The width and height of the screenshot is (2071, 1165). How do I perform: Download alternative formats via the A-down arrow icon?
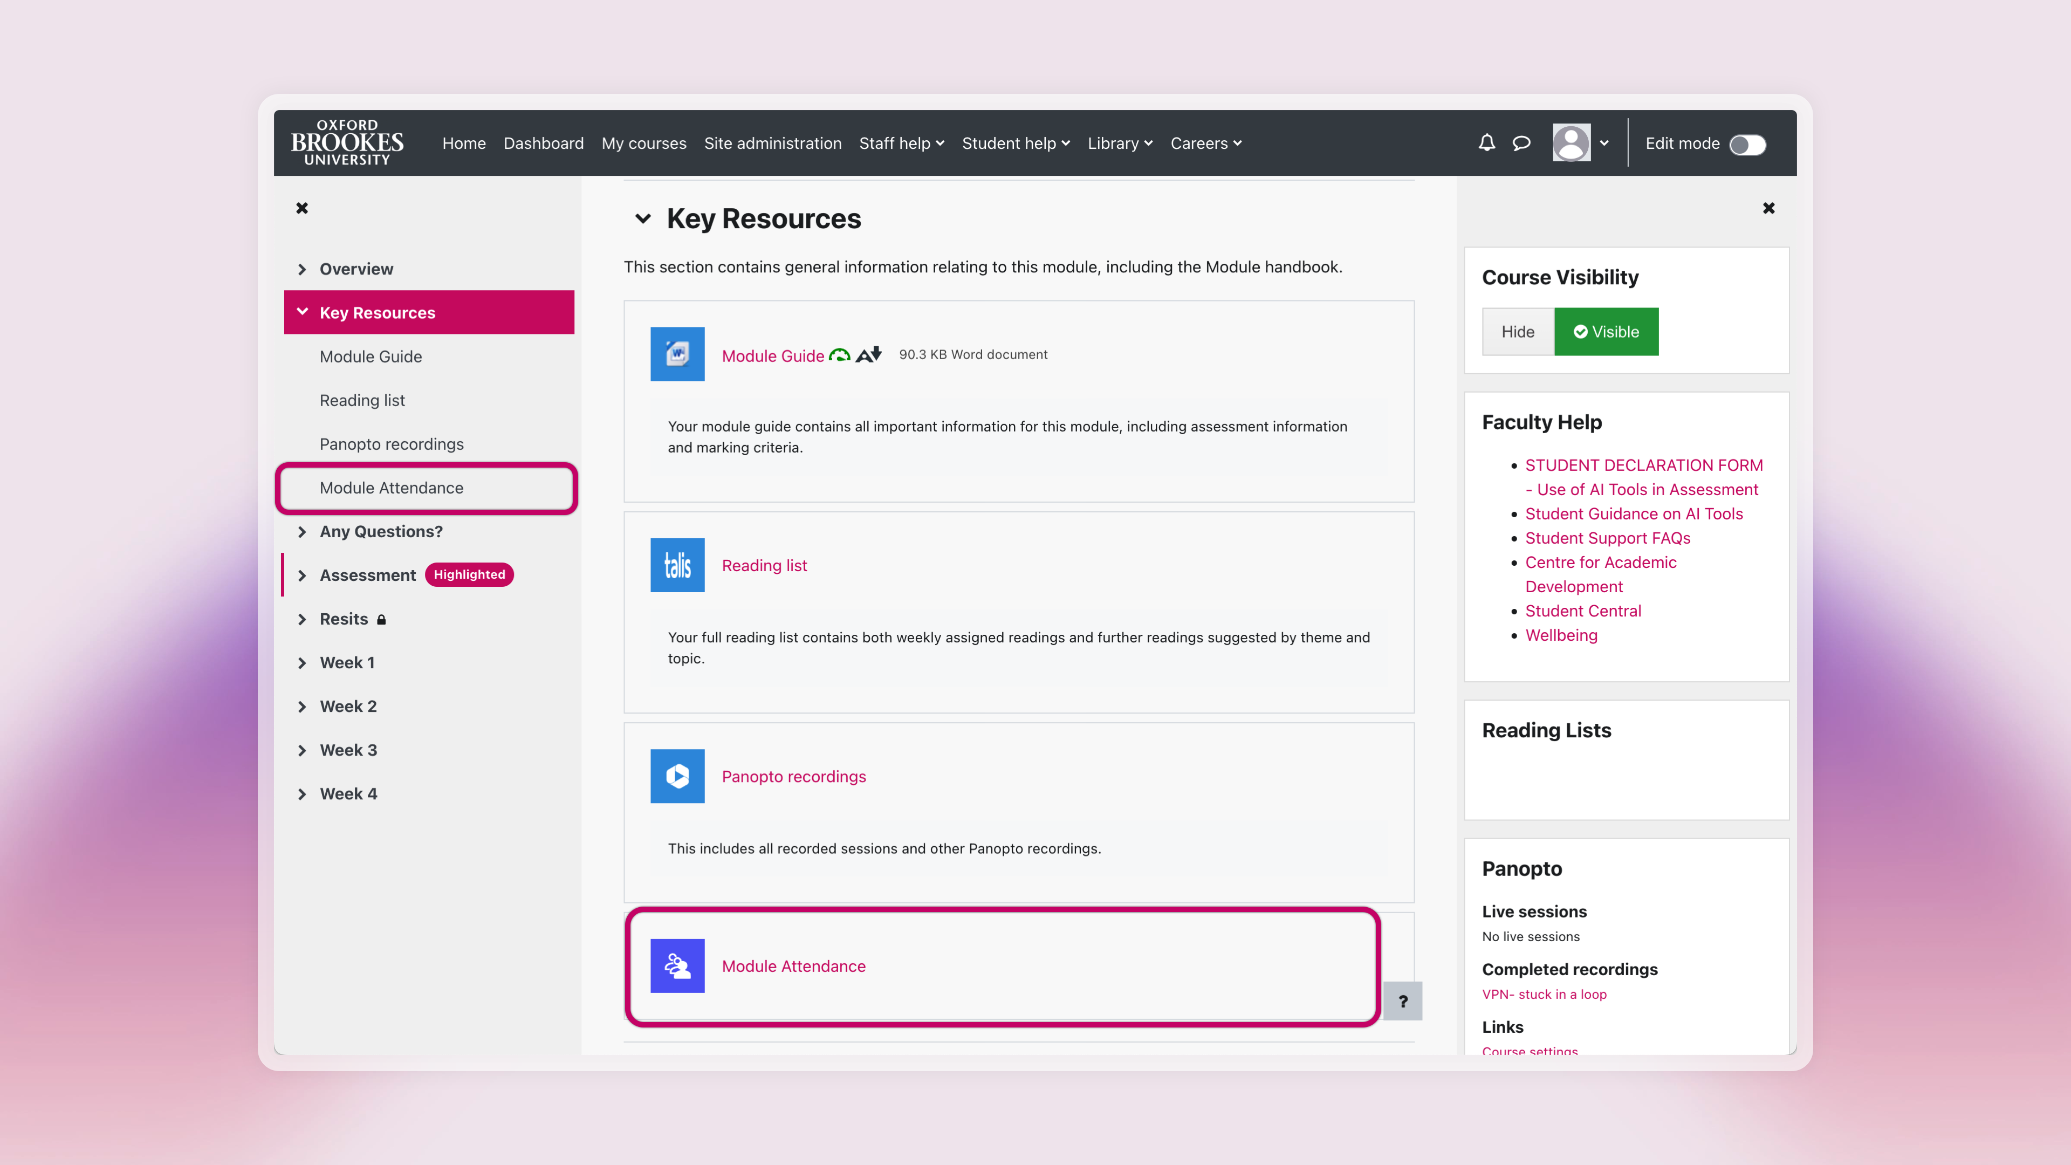[x=869, y=354]
